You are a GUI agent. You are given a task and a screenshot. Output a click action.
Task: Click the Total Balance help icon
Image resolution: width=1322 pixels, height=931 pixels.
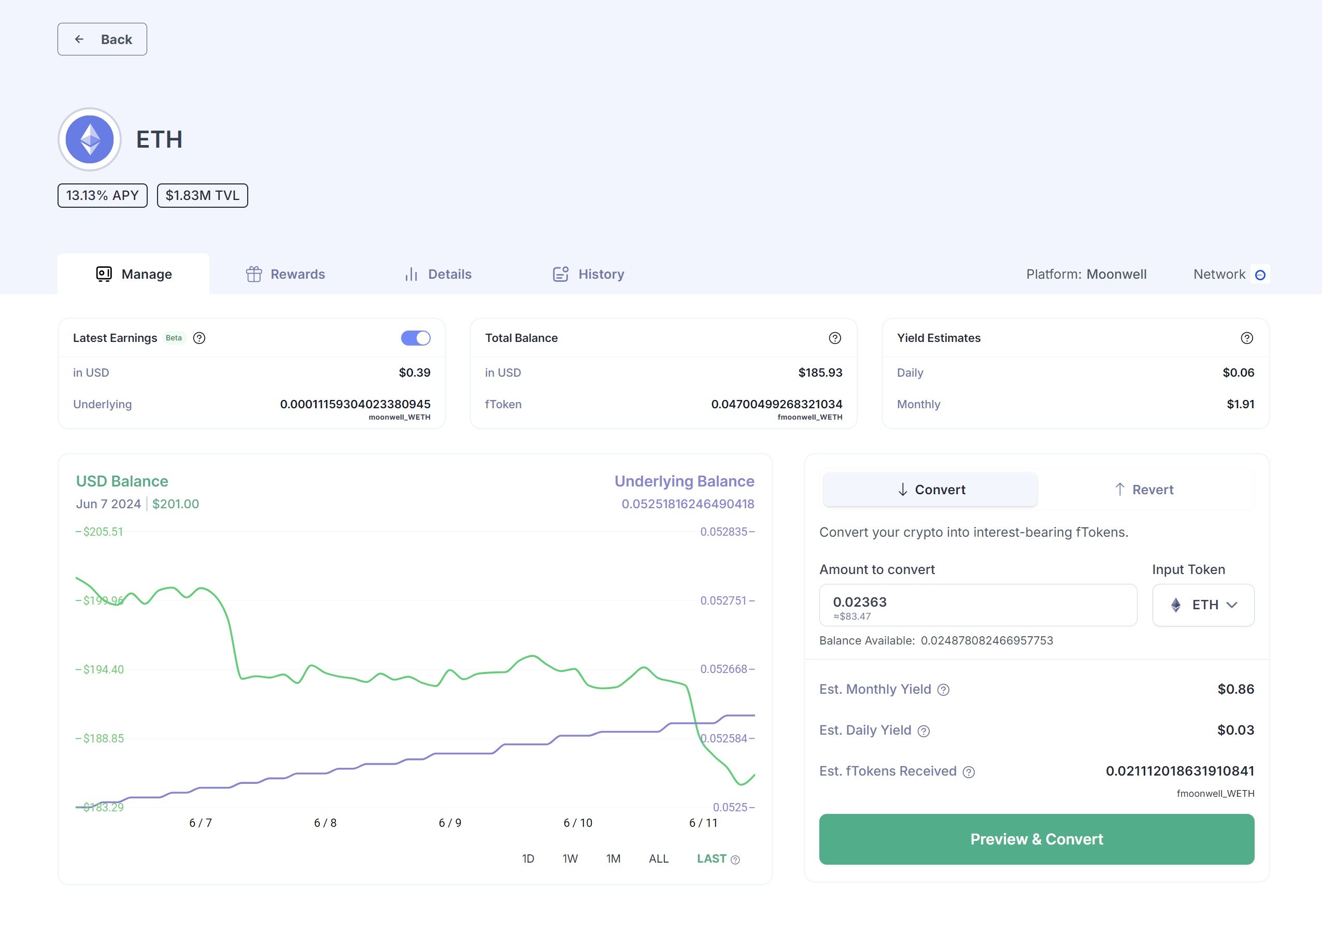[834, 338]
